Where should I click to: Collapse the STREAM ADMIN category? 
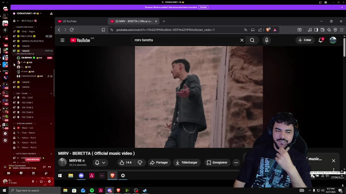pos(24,123)
